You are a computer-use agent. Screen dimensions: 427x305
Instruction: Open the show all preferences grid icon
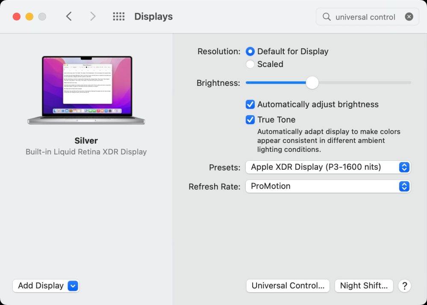[118, 16]
